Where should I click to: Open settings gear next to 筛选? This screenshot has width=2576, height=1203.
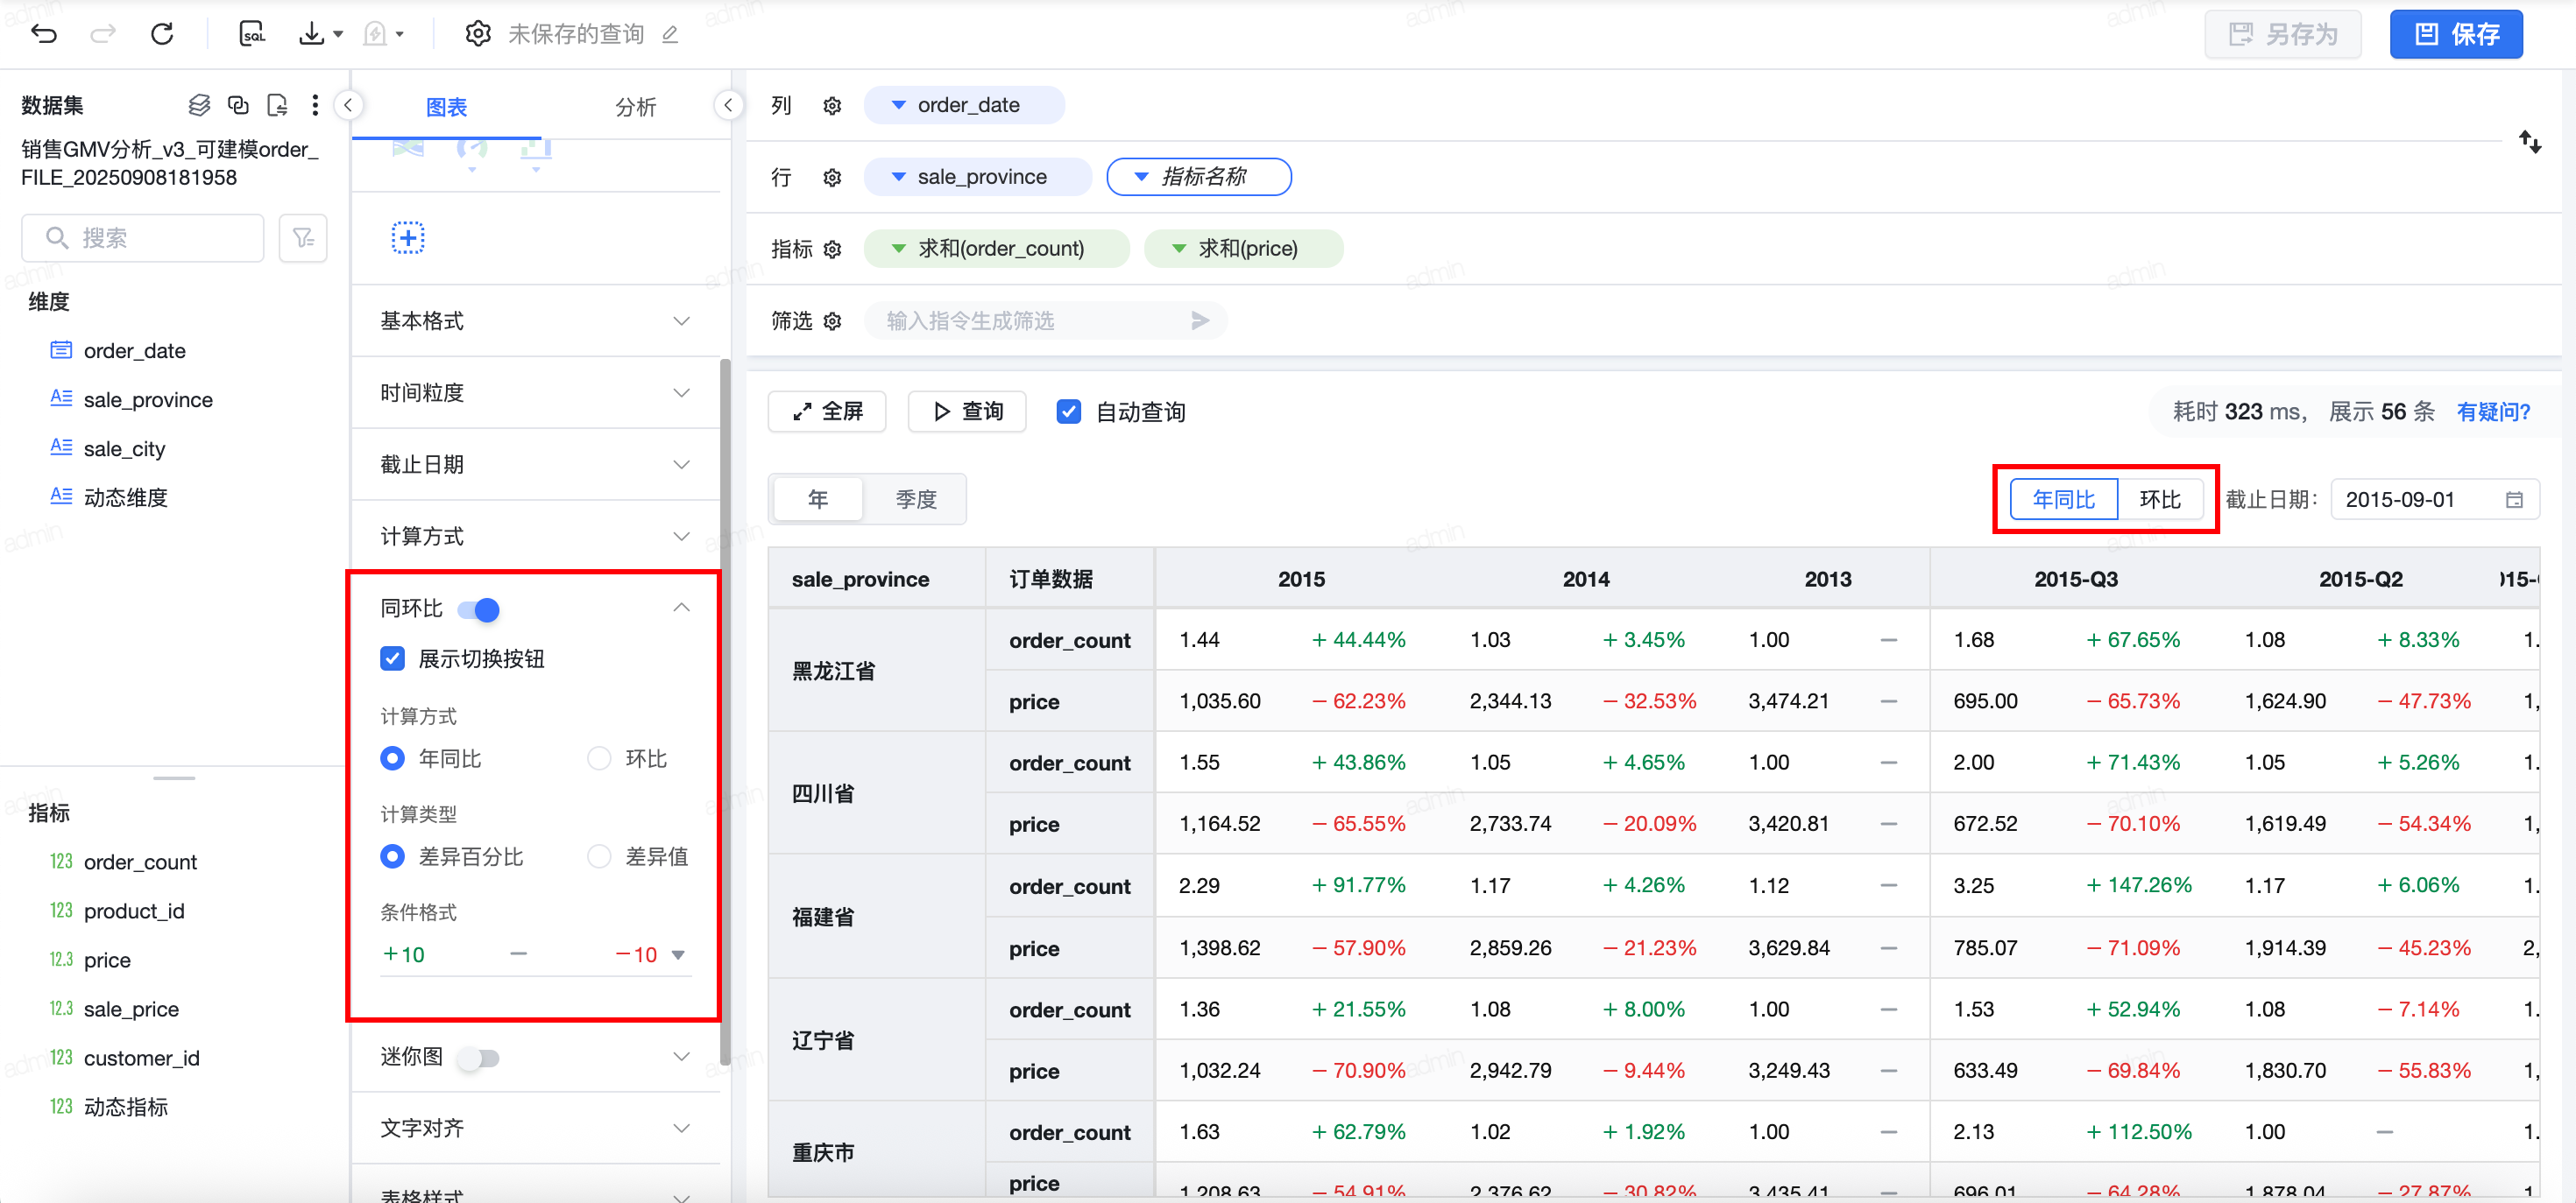tap(832, 320)
